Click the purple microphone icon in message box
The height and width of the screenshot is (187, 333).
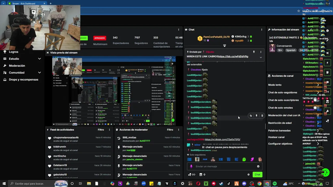pyautogui.click(x=191, y=166)
